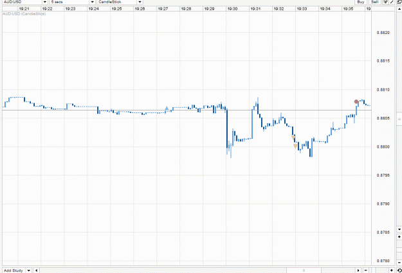Click the 10:31 time axis label

pyautogui.click(x=255, y=9)
